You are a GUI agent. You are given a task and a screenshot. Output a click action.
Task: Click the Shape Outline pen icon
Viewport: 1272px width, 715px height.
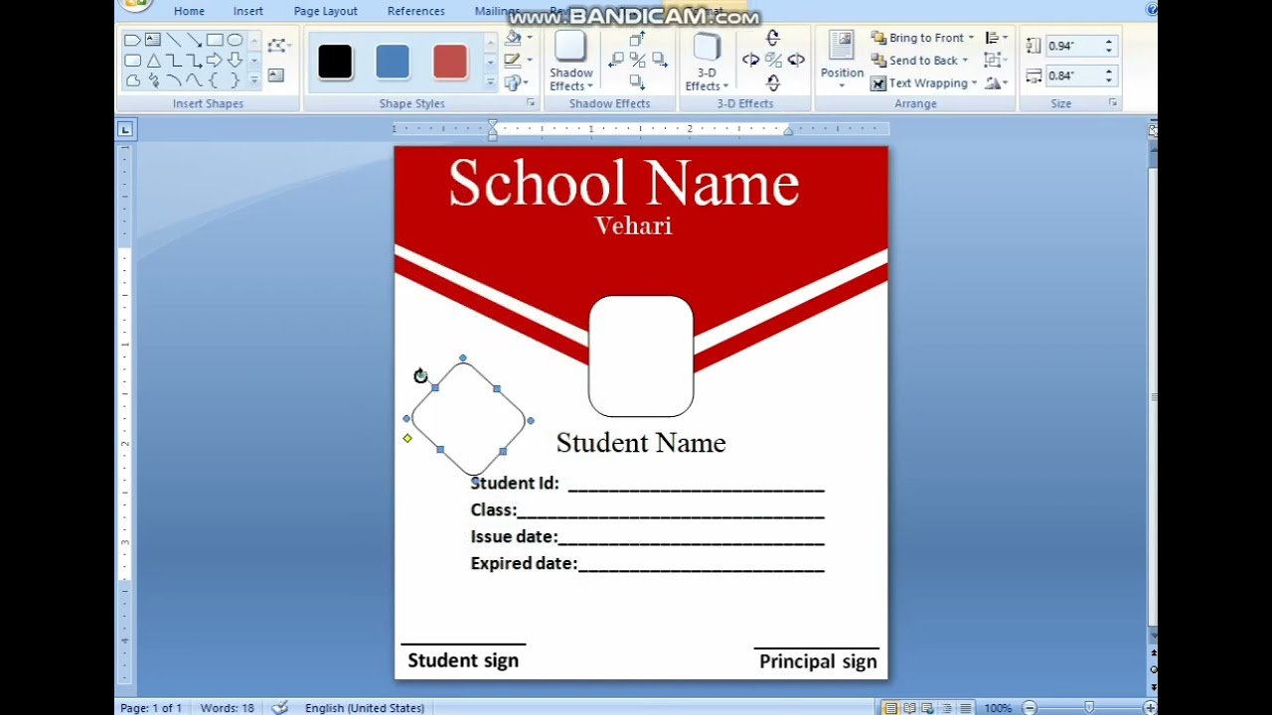point(513,61)
